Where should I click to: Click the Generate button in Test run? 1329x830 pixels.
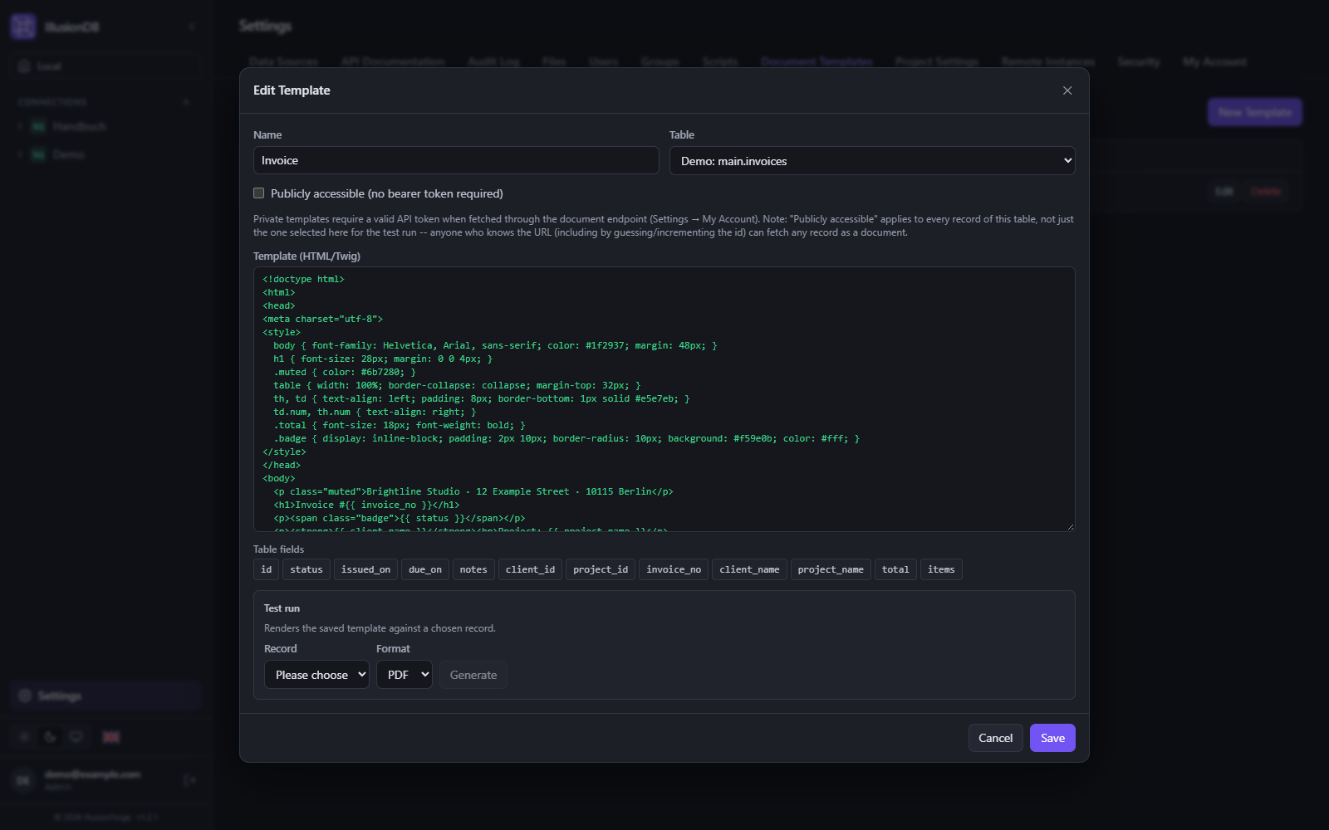(x=473, y=675)
